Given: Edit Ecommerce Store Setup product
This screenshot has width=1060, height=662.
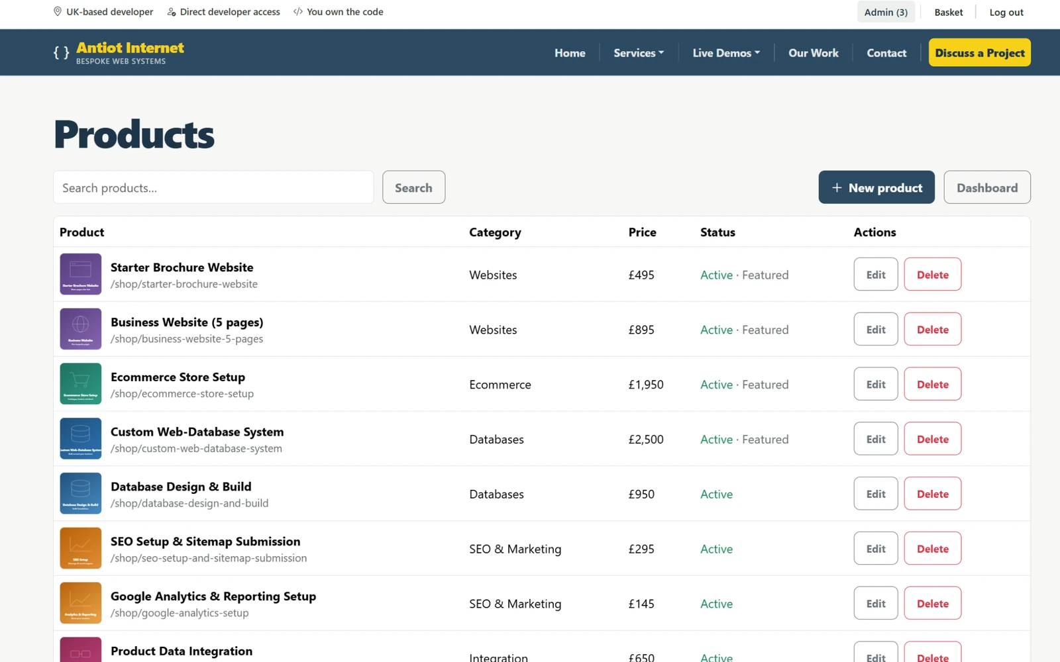Looking at the screenshot, I should [x=876, y=384].
